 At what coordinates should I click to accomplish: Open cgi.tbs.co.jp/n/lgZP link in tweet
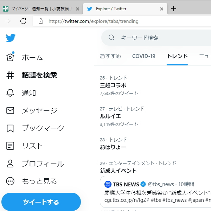click(127, 200)
